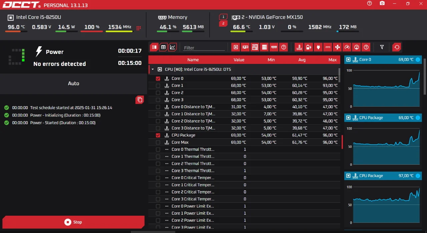Enable the Core 1 temperature checkbox
427x233 pixels.
point(158,86)
